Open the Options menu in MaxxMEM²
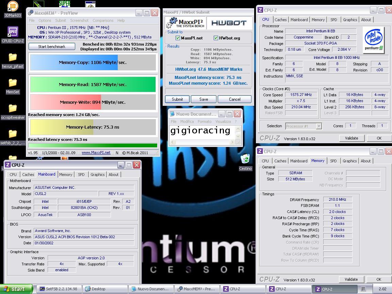 coord(45,20)
